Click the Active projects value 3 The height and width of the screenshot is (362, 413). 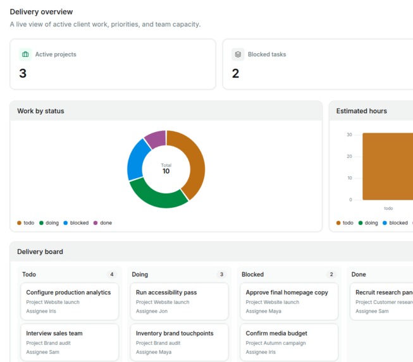point(23,73)
